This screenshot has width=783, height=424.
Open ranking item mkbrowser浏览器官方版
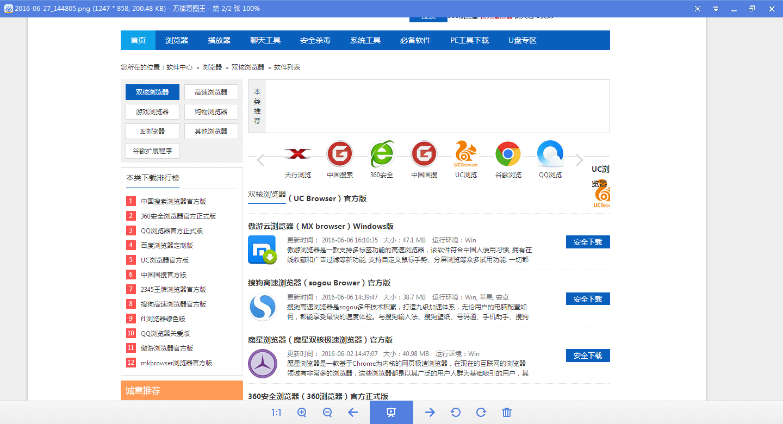coord(176,363)
